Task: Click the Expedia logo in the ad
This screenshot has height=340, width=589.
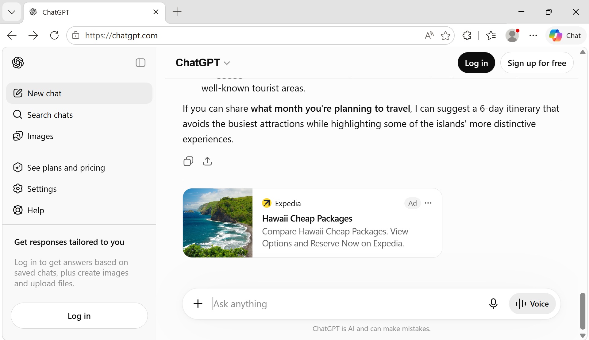Action: 267,203
